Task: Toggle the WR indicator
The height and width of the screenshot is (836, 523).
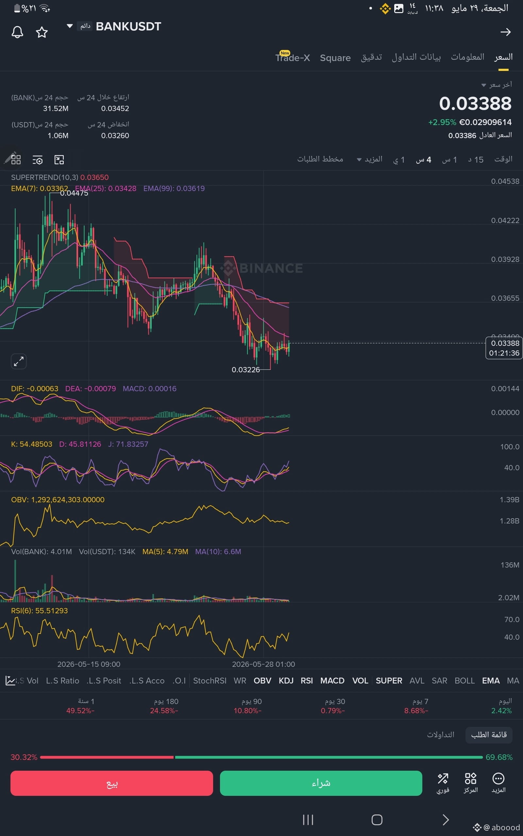Action: 240,681
